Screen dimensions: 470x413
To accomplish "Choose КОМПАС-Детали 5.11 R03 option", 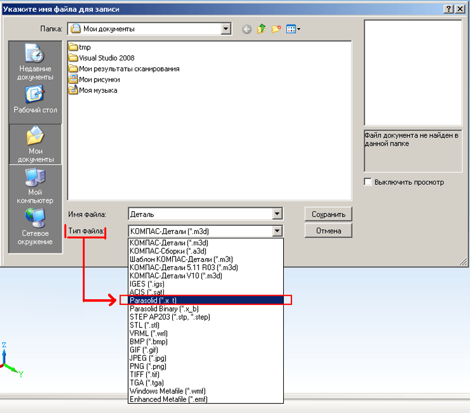I will 206,268.
